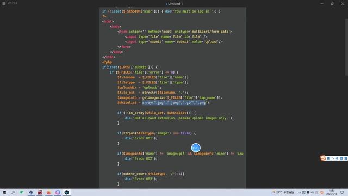Toggle punctuation mode on Sogou toolbar
348x196 pixels.
(x=332, y=158)
